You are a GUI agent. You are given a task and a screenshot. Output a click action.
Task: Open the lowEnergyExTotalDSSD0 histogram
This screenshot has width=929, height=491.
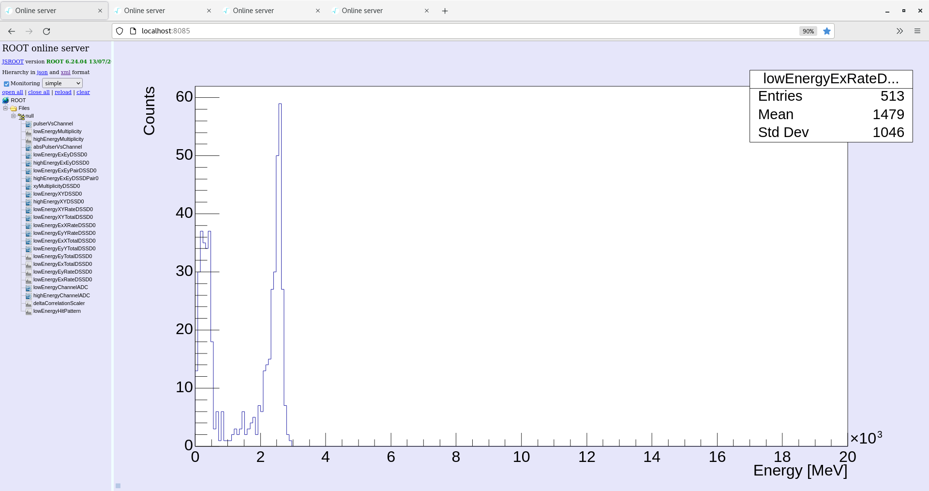pyautogui.click(x=62, y=264)
